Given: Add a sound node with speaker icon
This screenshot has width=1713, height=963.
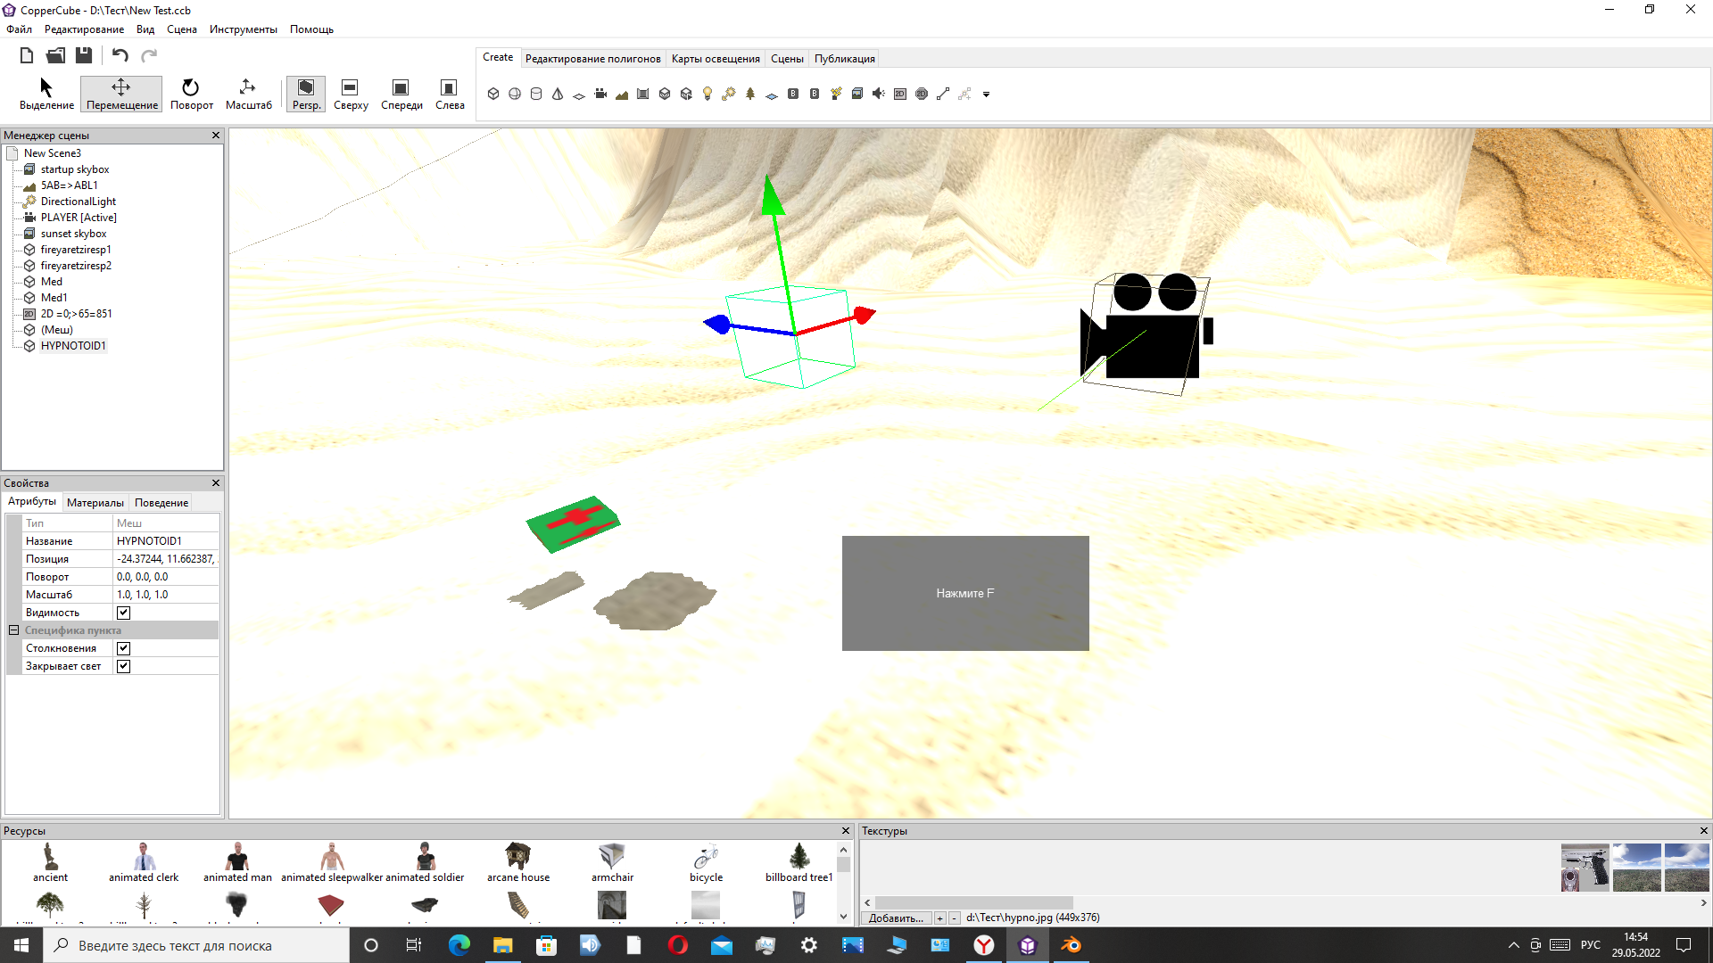Looking at the screenshot, I should tap(879, 94).
